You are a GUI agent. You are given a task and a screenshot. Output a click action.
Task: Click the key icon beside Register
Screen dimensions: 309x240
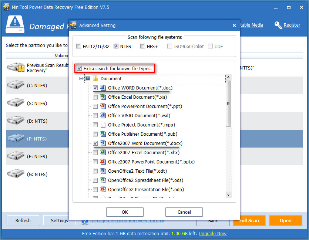pyautogui.click(x=278, y=25)
